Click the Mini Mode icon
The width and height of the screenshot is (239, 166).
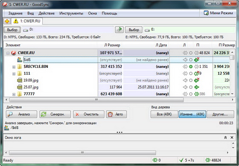[206, 13]
